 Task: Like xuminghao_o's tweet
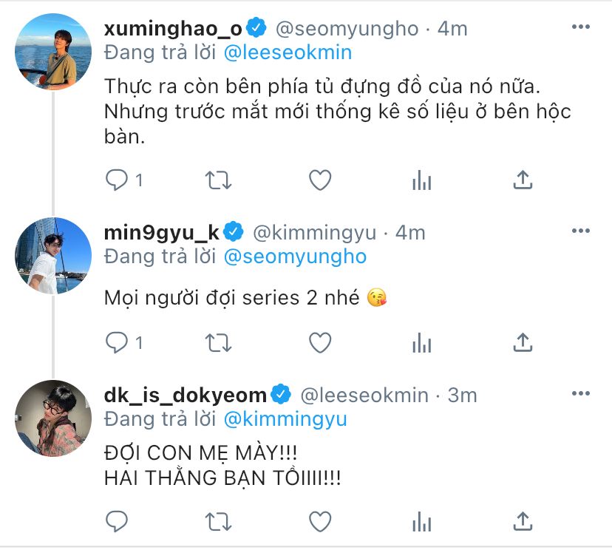tap(319, 180)
